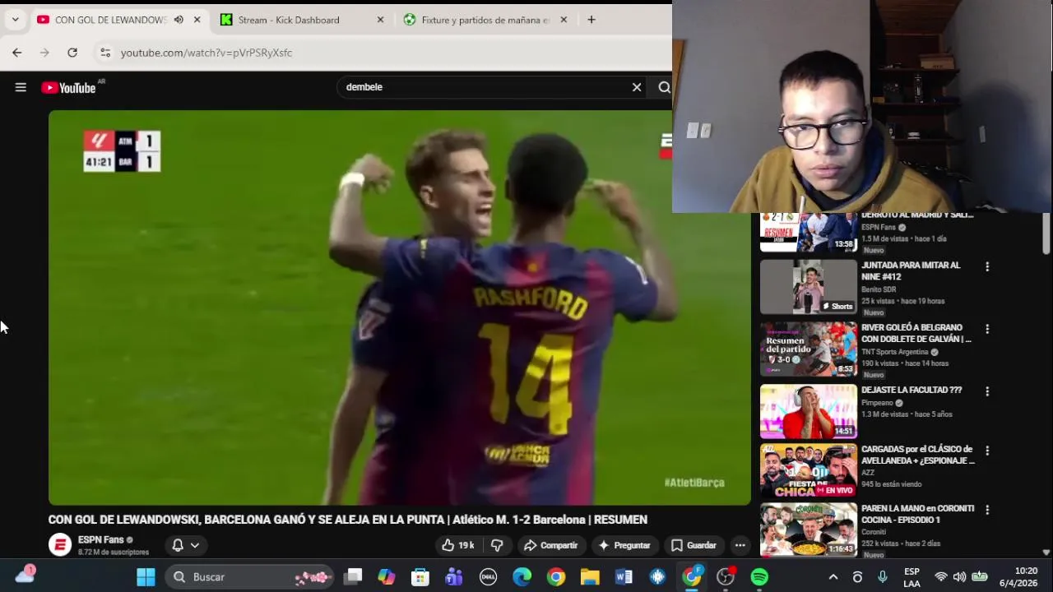The image size is (1053, 592).
Task: Click the recommendations sidebar scrollbar thumb
Action: coord(1046,234)
